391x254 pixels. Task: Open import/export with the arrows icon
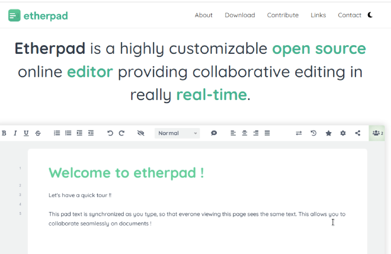(299, 133)
